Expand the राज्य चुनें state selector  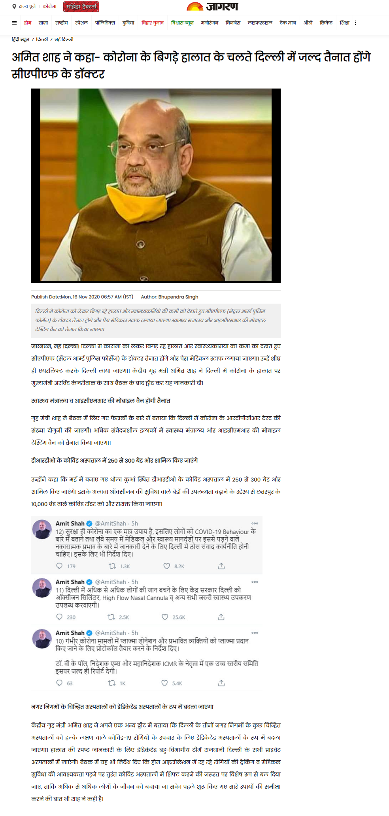click(27, 7)
